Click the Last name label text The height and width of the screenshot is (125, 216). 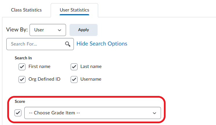pyautogui.click(x=91, y=67)
